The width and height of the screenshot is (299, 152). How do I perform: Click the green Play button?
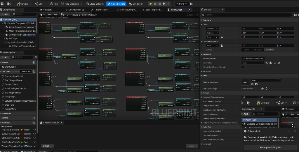tap(151, 4)
